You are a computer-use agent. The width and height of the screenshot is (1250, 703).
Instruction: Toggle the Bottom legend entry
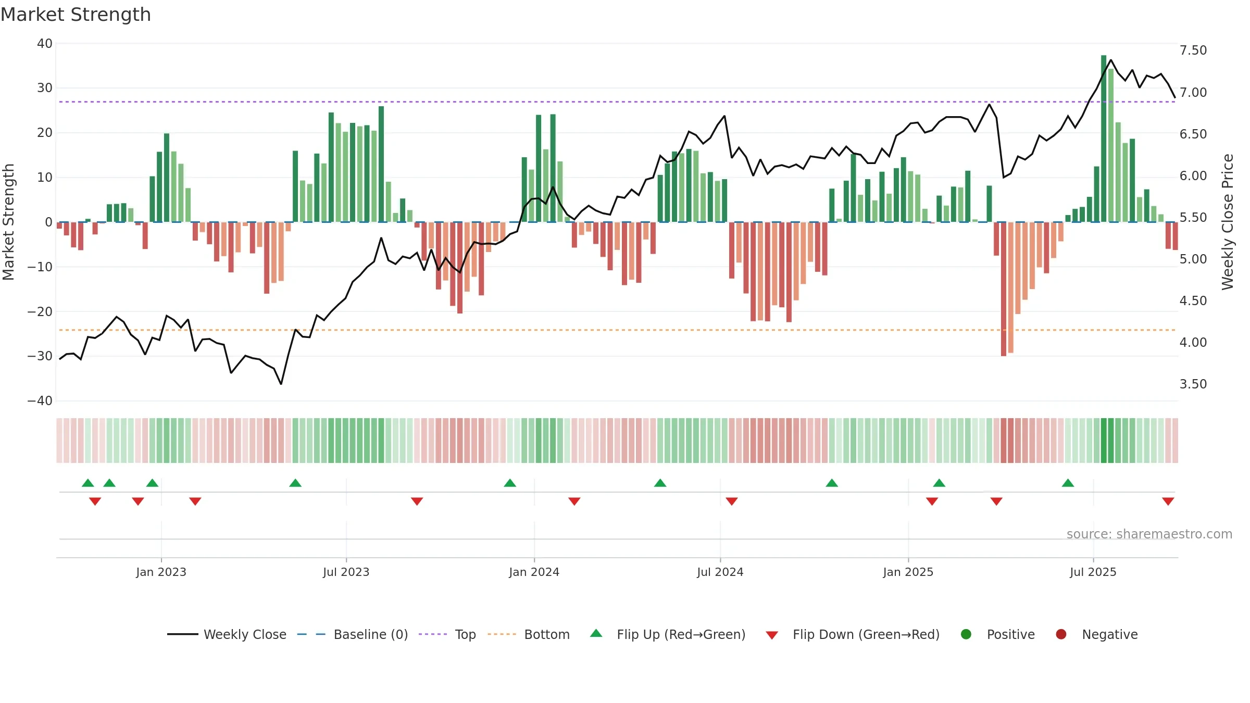tap(529, 634)
